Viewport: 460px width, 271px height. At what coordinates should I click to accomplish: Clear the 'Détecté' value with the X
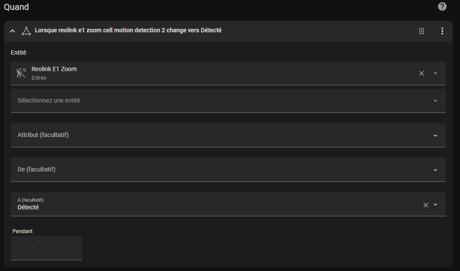click(425, 205)
